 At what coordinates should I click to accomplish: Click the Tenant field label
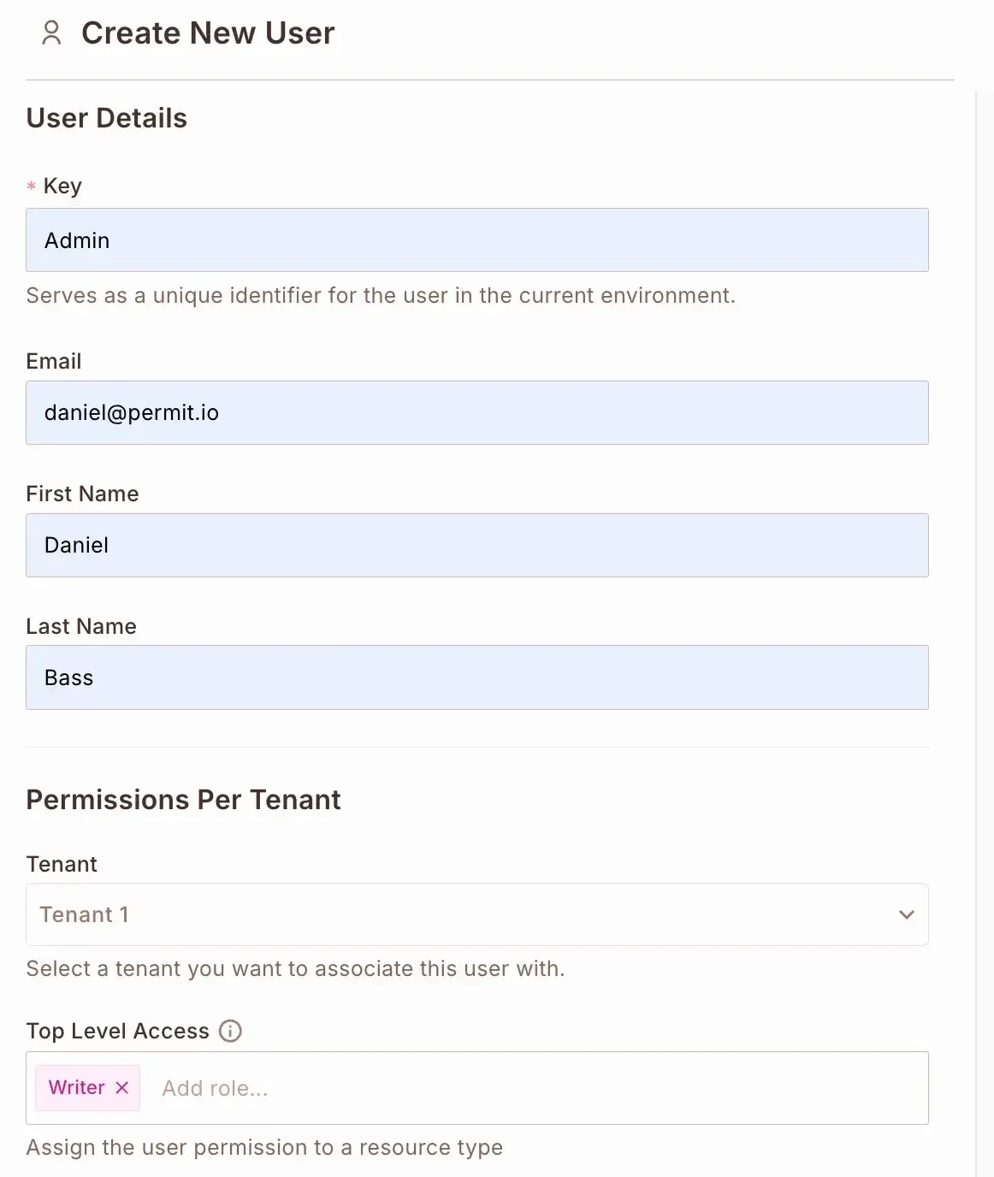pos(62,864)
